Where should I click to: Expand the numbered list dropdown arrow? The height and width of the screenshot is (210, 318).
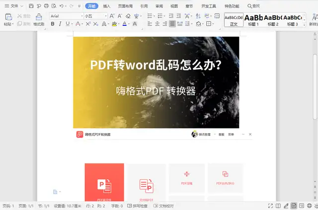point(164,16)
